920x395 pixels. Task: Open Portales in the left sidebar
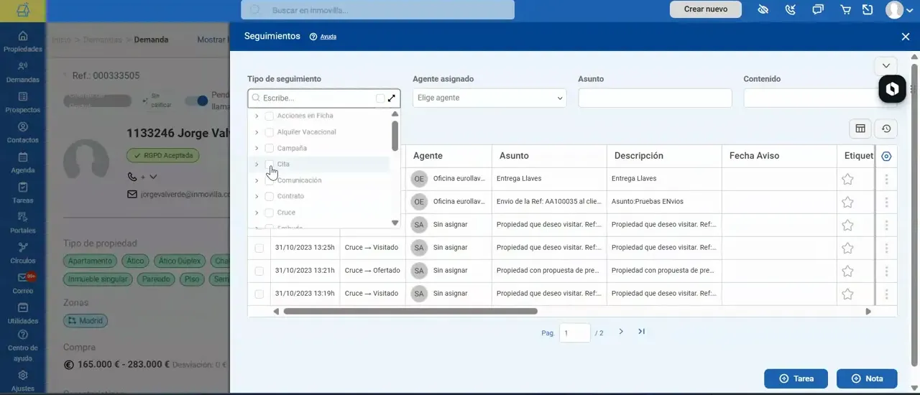[22, 223]
